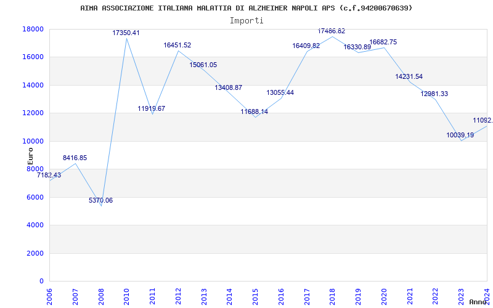Click the data label 13055.44
Viewport: 493px width, 308px height.
280,93
